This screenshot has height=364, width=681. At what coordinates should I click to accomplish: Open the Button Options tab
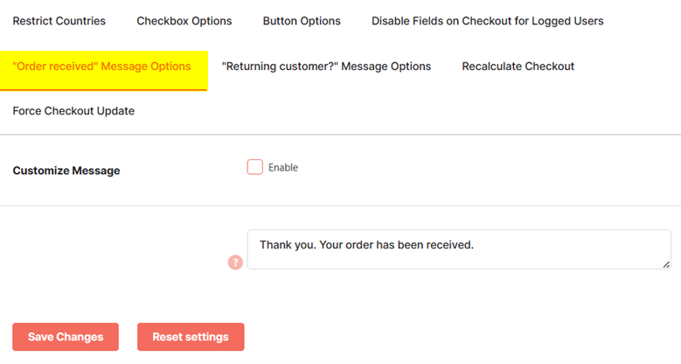pos(302,21)
